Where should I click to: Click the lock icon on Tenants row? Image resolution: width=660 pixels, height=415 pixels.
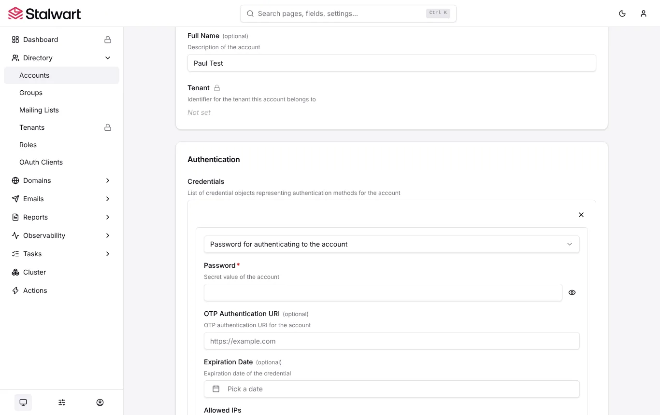[108, 127]
